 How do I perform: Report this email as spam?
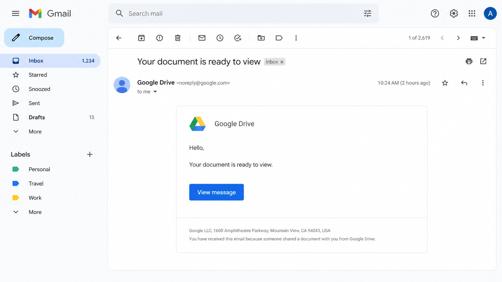pyautogui.click(x=159, y=38)
